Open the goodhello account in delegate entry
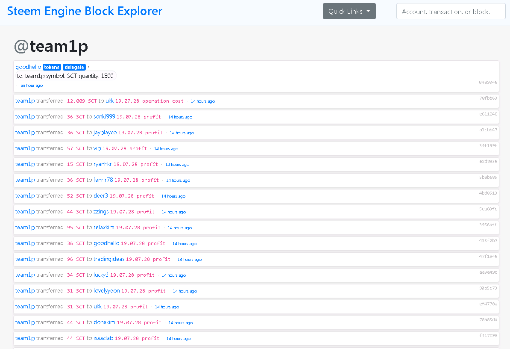 pos(28,67)
